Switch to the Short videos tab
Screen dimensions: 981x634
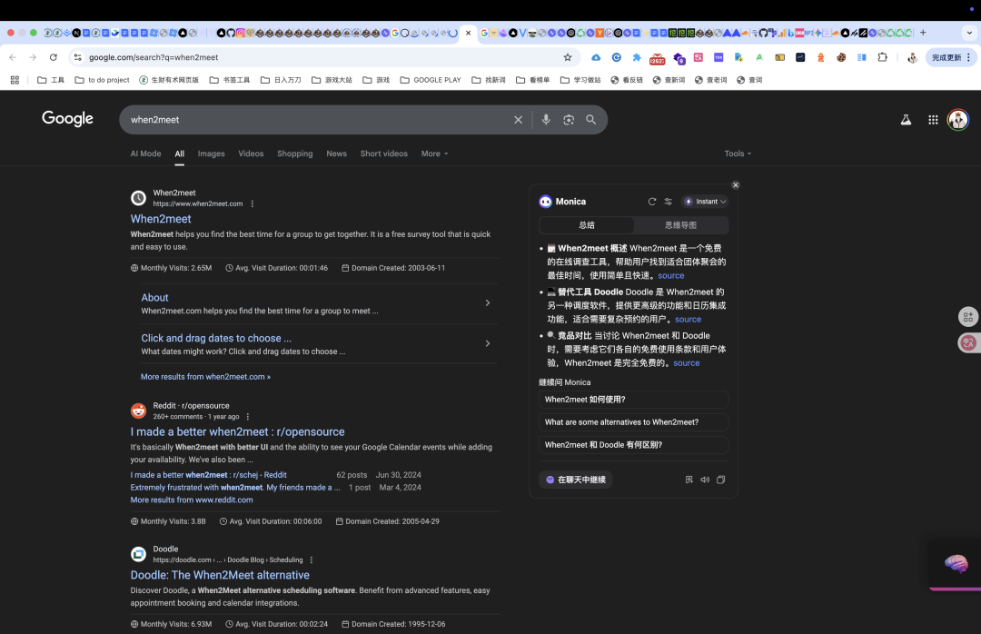[383, 154]
